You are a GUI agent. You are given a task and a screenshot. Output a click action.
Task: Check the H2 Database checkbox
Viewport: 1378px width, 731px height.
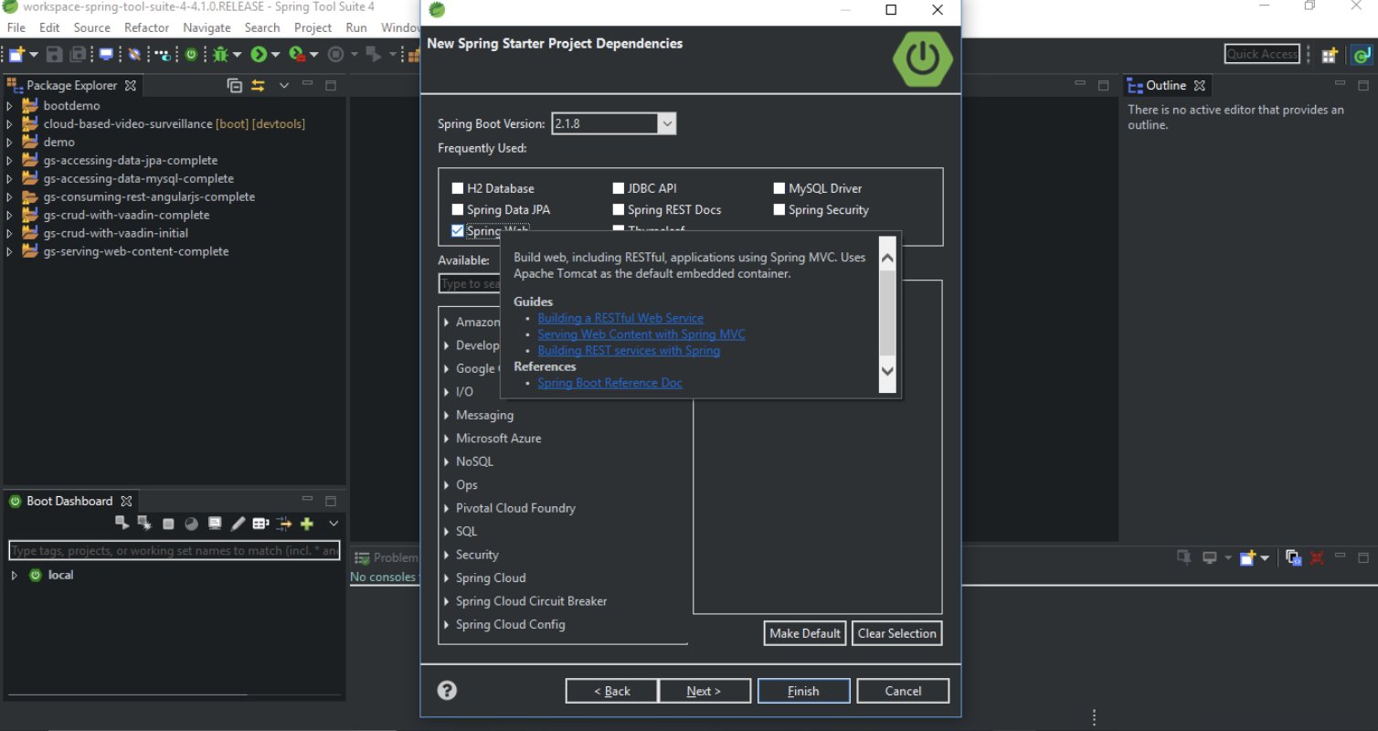(458, 188)
